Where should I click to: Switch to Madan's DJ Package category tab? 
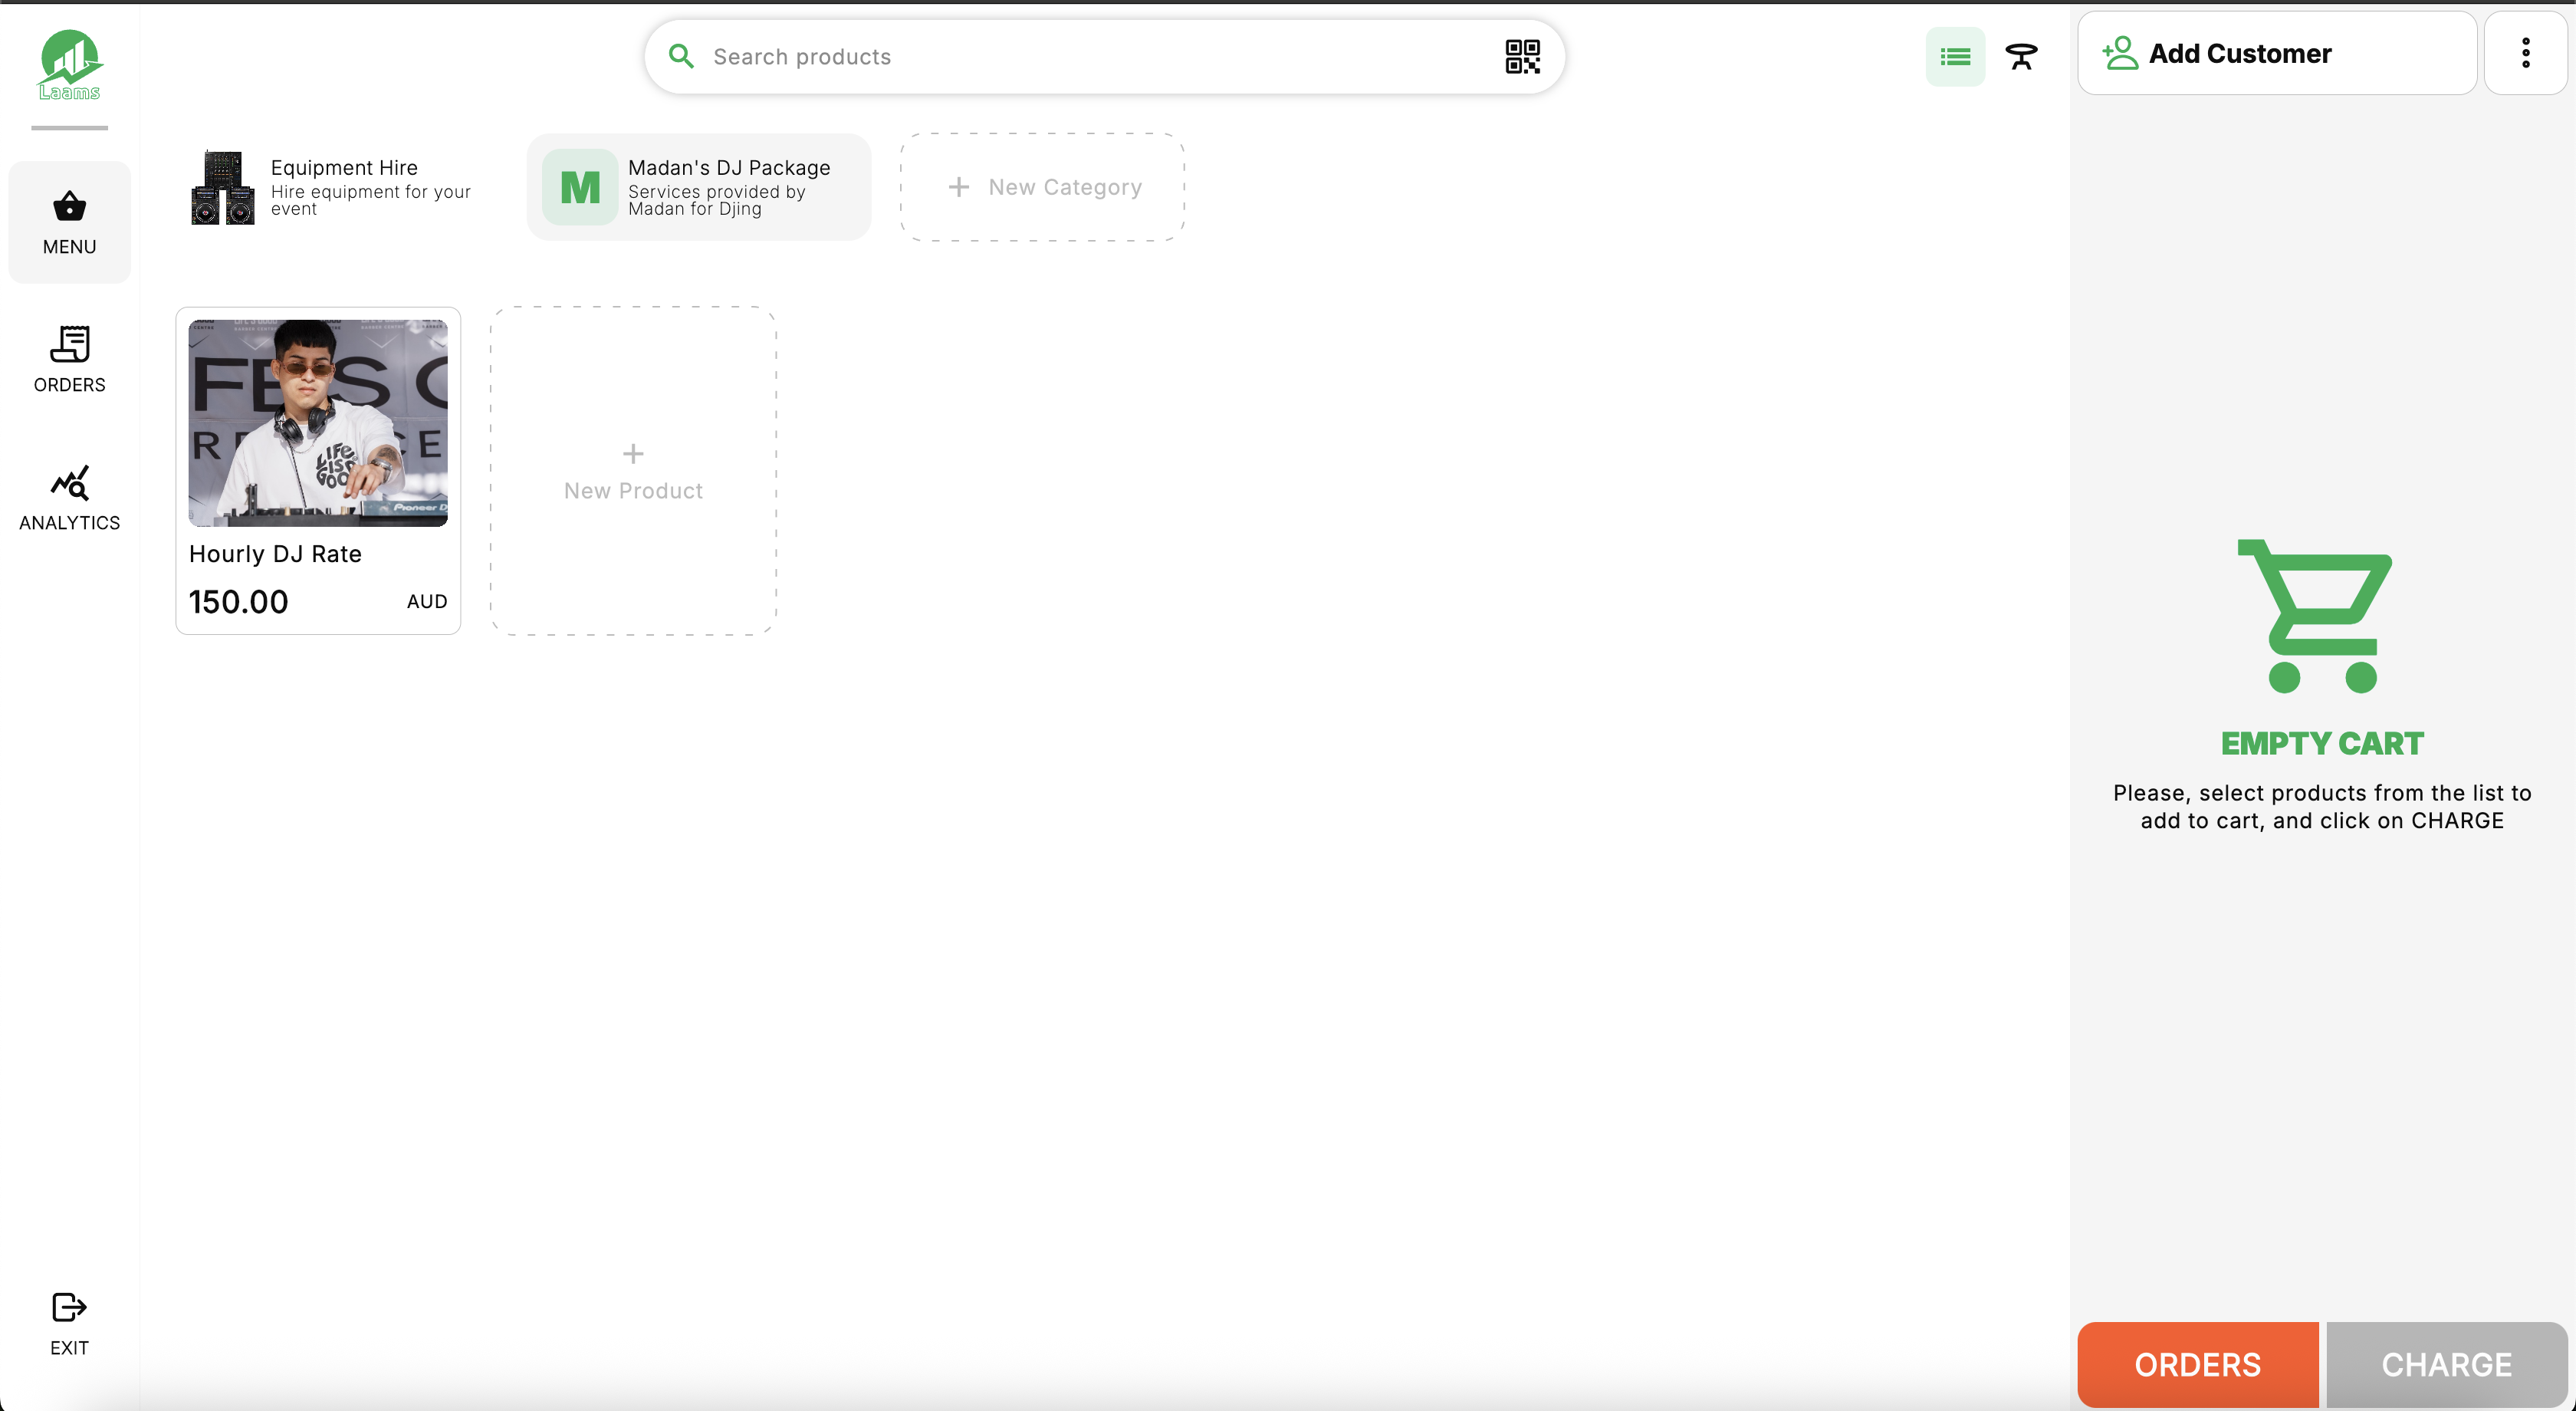click(699, 187)
